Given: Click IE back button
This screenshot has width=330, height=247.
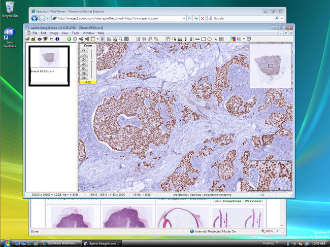Looking at the screenshot, I should [35, 18].
